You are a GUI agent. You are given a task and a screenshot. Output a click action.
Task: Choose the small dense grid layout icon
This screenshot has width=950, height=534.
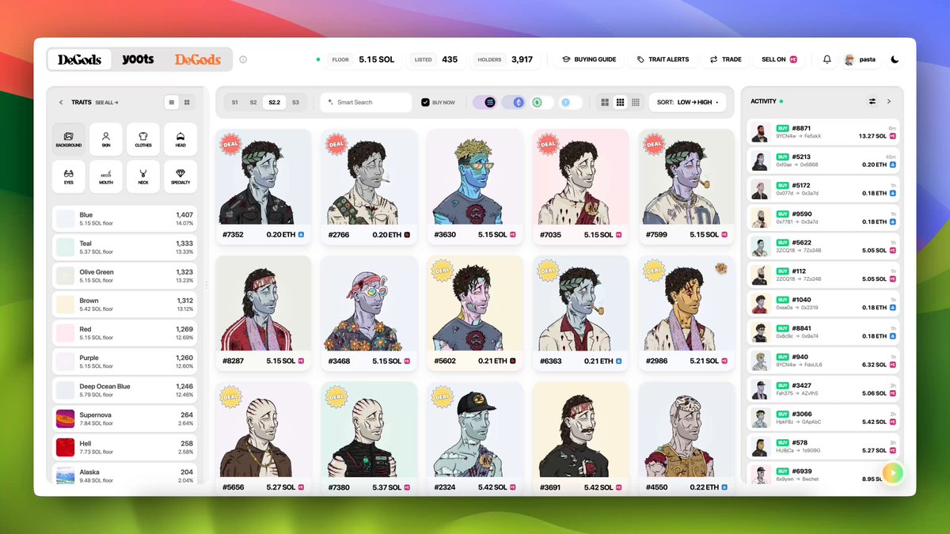(635, 102)
